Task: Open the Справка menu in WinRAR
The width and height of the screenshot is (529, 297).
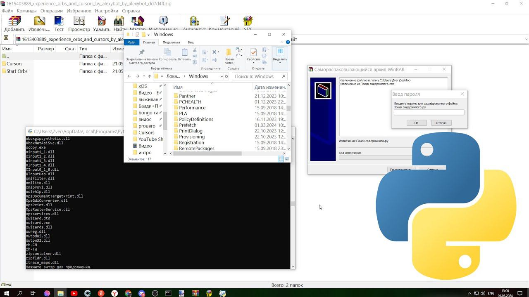Action: click(131, 11)
